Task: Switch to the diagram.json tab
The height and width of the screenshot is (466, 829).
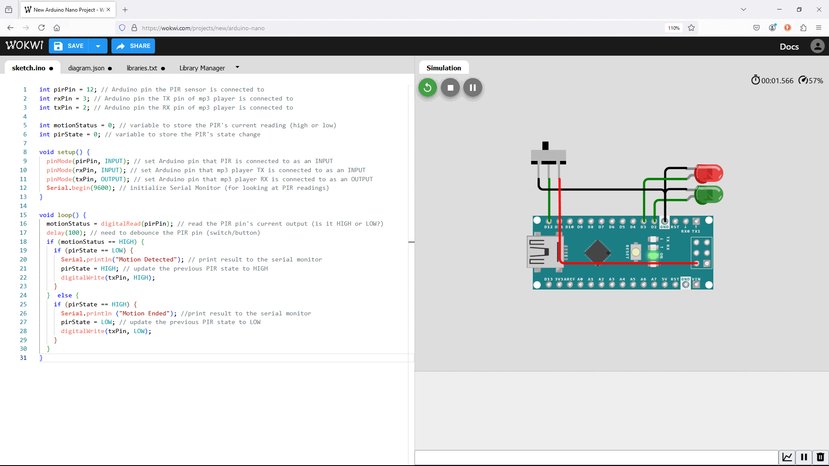Action: click(86, 68)
